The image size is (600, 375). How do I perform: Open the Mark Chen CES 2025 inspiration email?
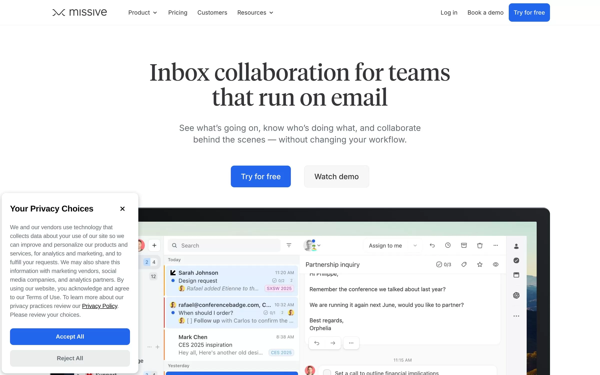tap(232, 345)
